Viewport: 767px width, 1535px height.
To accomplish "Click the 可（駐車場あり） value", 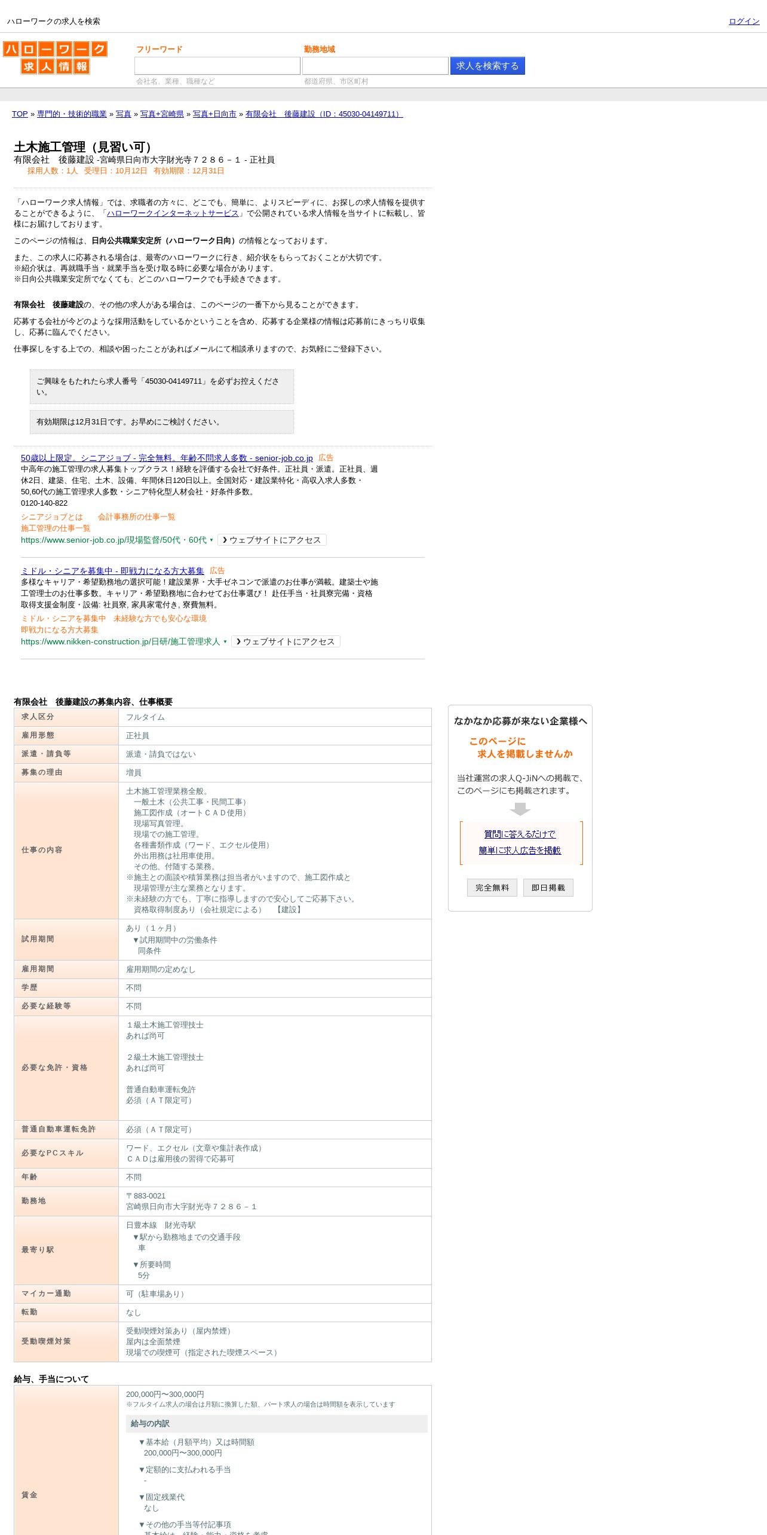I will pos(157,1294).
